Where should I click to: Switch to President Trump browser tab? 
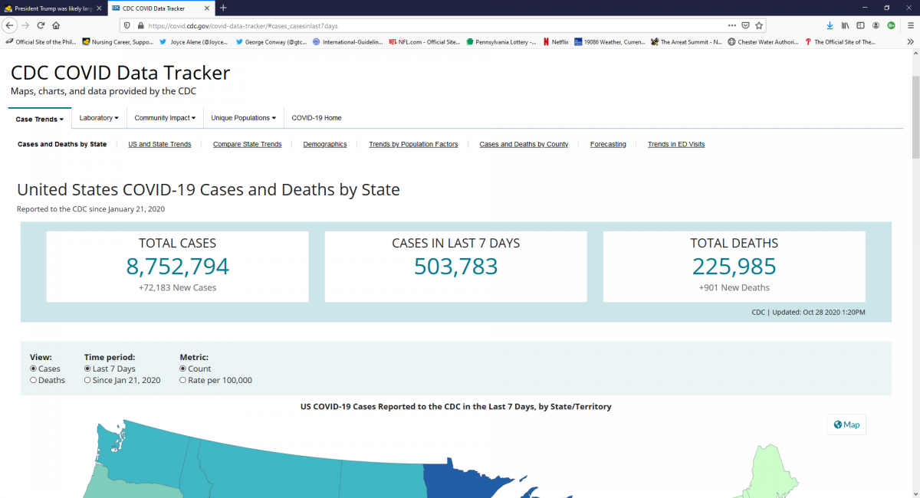pyautogui.click(x=53, y=8)
